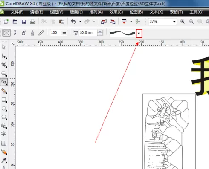This screenshot has height=169, width=209.
Task: Select the Eyedropper tool
Action: [4, 160]
